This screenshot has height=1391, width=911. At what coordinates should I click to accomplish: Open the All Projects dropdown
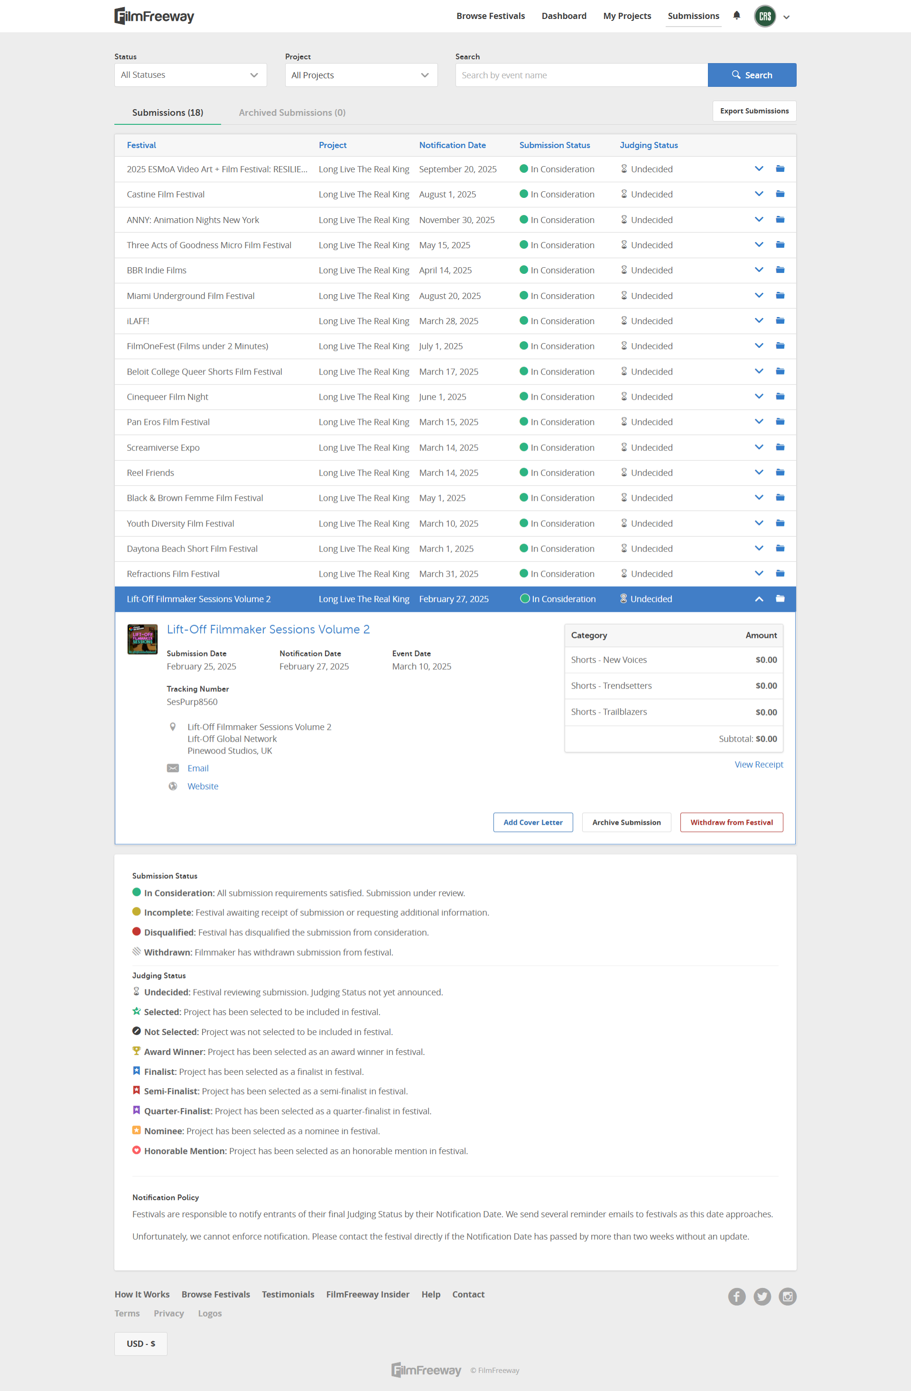pos(361,75)
